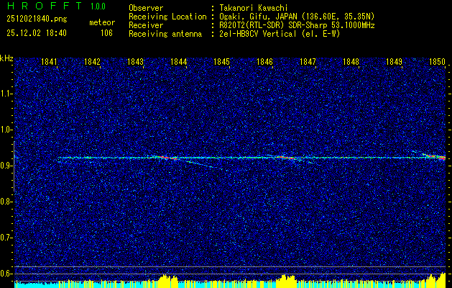Click the 1847 time marker
452x288 pixels.
308,62
